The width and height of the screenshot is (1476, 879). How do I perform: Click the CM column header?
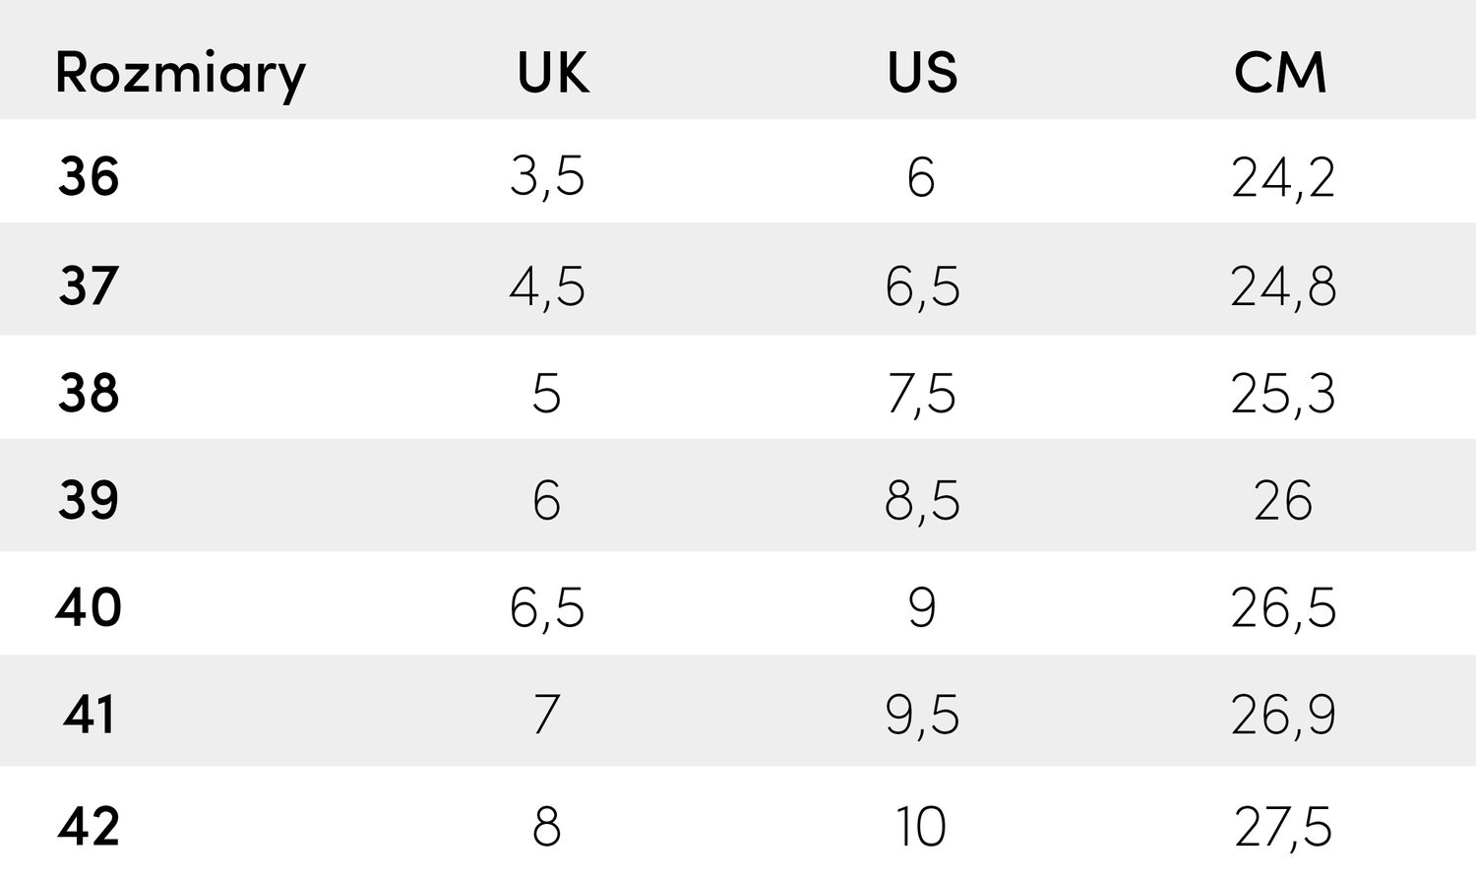click(x=1280, y=73)
